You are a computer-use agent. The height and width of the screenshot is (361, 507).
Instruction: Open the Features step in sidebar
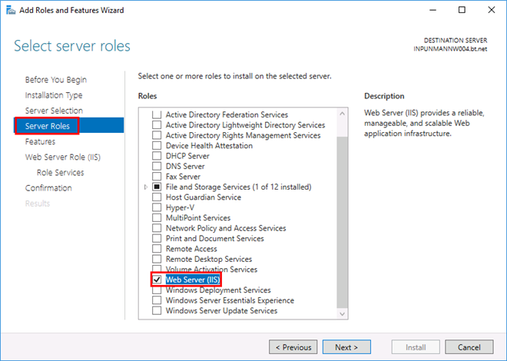click(40, 142)
